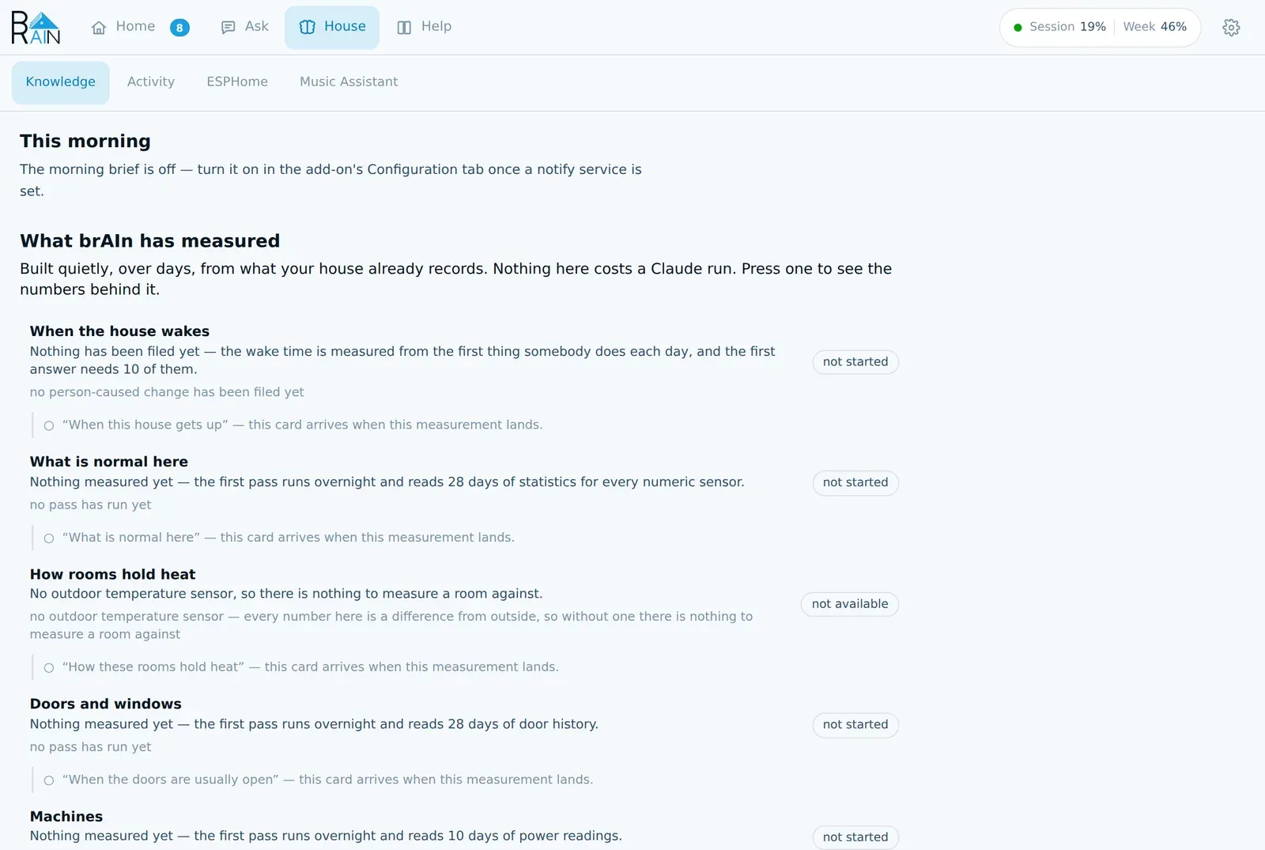Click the House brain icon
Screen dimensions: 1265x850
[x=308, y=28]
